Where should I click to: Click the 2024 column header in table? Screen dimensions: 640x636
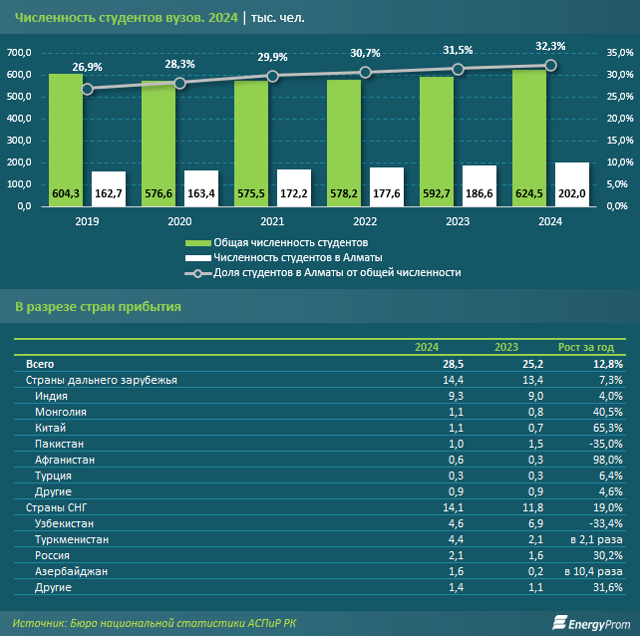click(427, 347)
